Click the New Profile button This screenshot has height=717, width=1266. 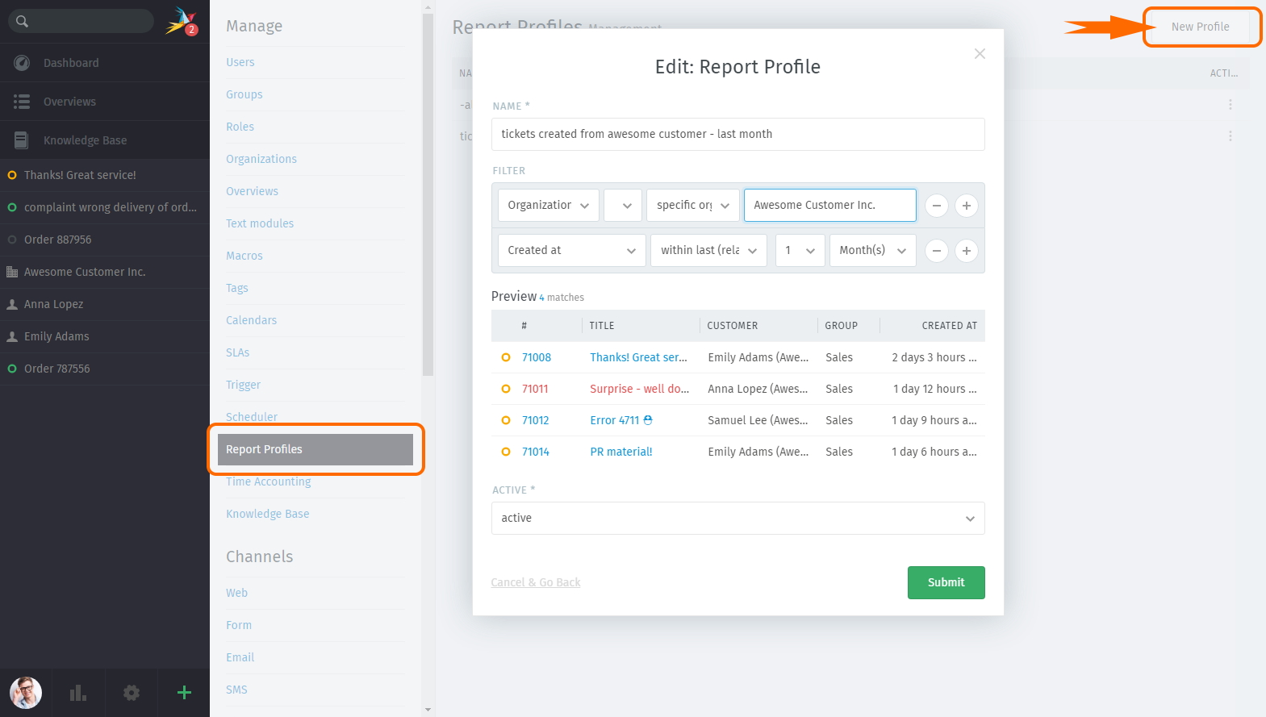(1201, 27)
